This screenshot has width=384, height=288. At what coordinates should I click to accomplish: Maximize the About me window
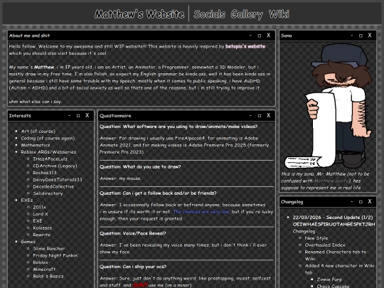pos(260,36)
